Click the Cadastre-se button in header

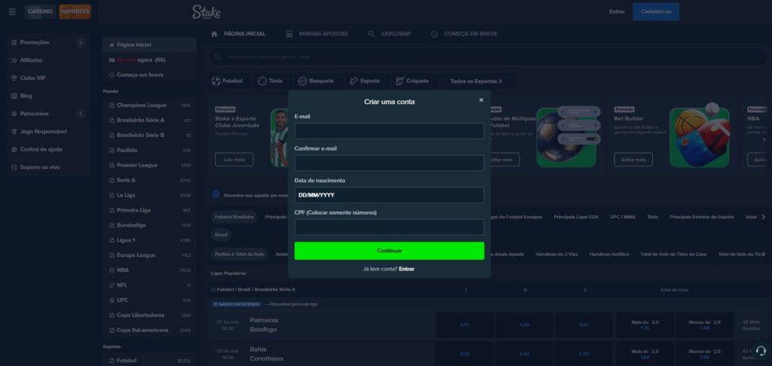[656, 12]
